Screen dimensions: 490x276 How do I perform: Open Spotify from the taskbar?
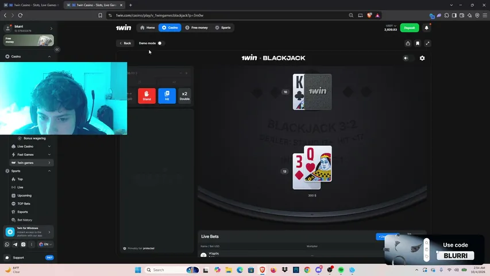(x=341, y=270)
